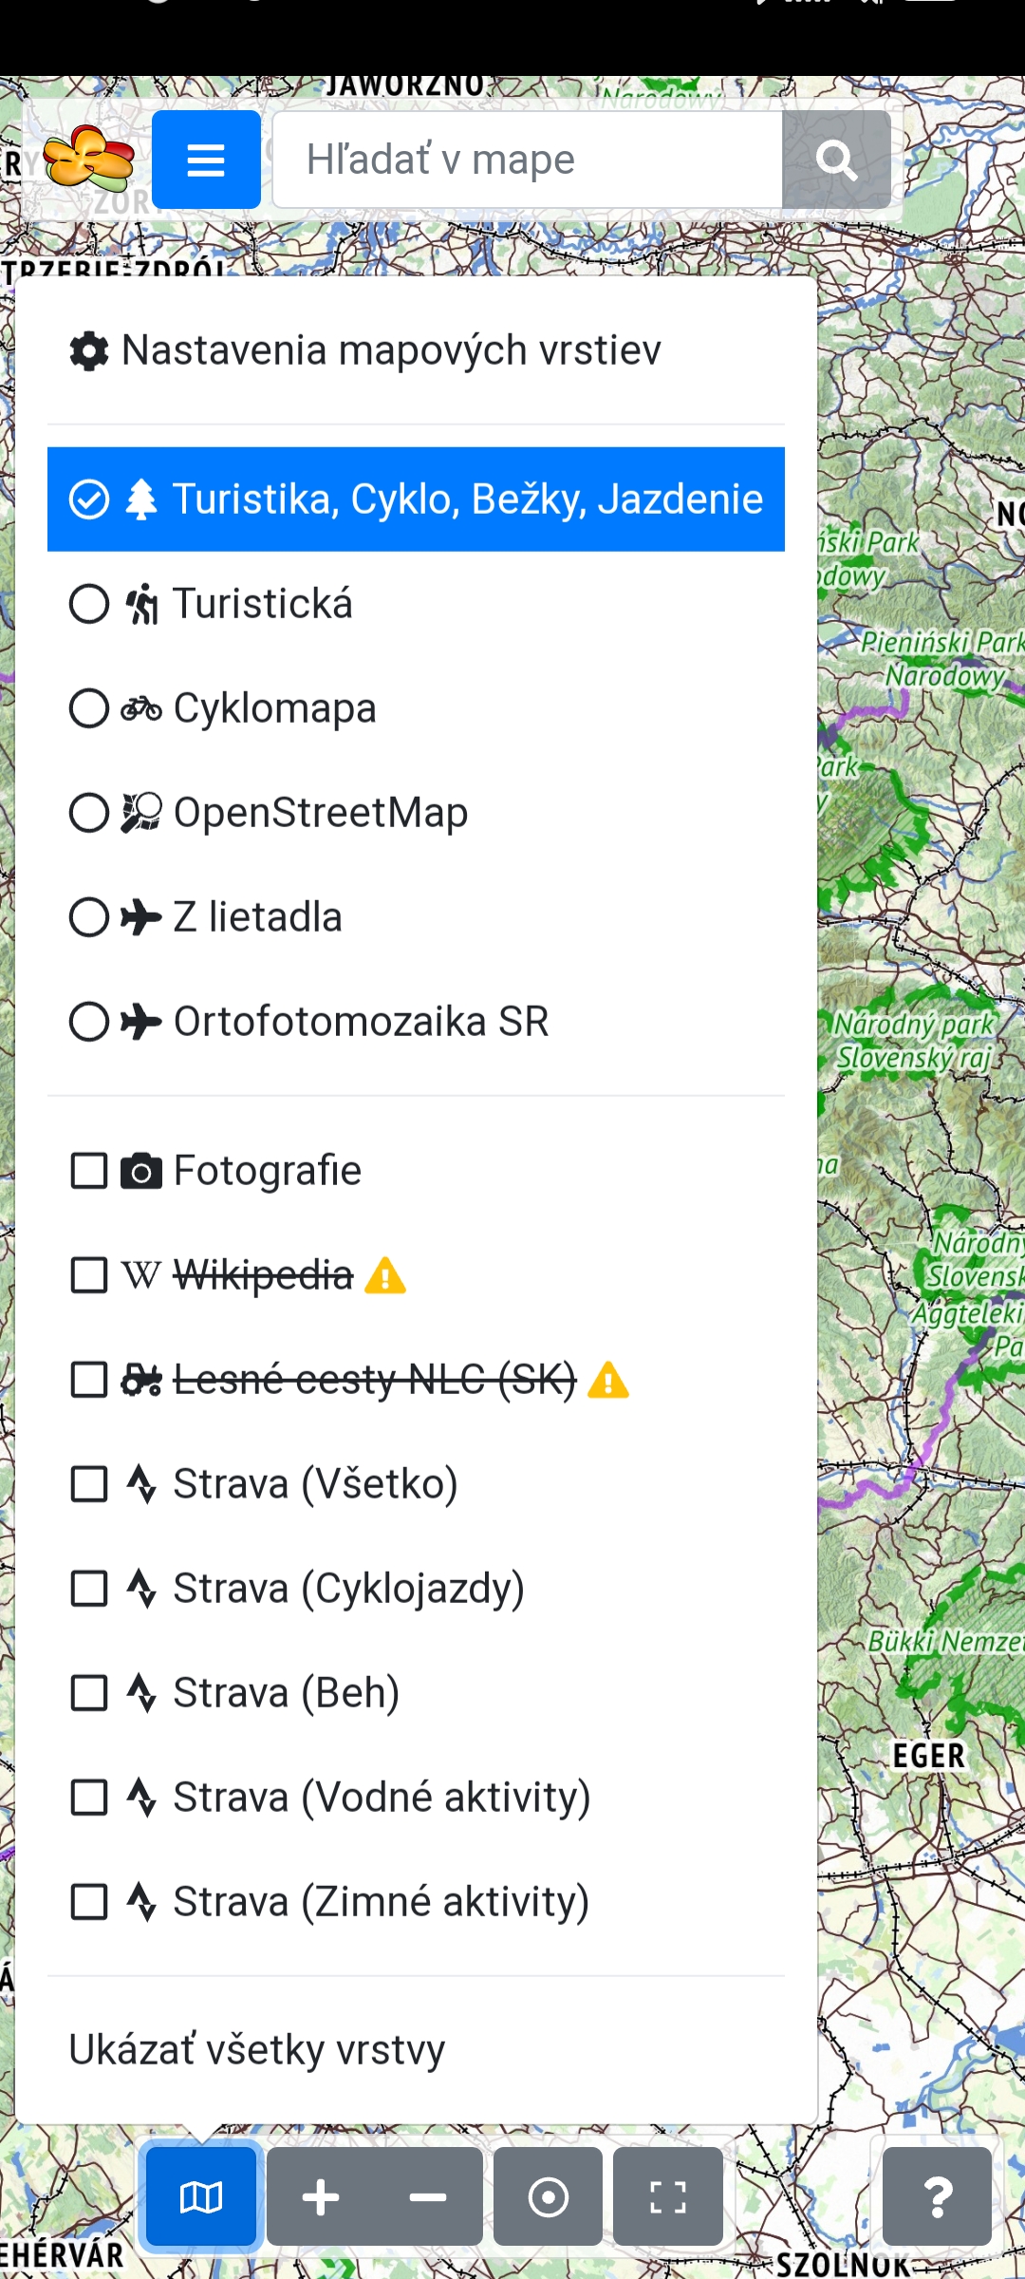Select Ortofotomozaika SR layer
This screenshot has height=2279, width=1025.
[x=360, y=1022]
